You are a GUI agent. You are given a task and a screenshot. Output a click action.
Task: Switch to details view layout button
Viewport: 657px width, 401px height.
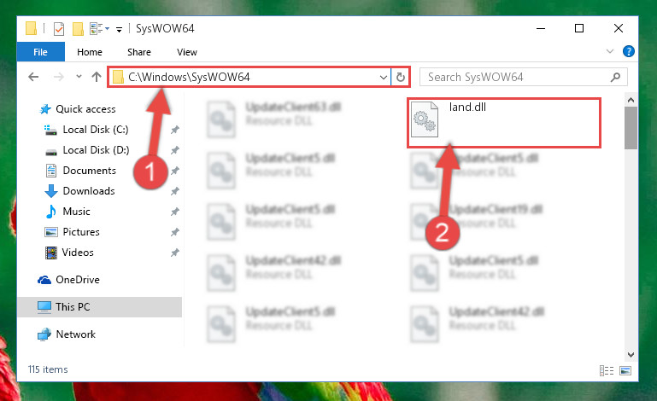tap(607, 370)
